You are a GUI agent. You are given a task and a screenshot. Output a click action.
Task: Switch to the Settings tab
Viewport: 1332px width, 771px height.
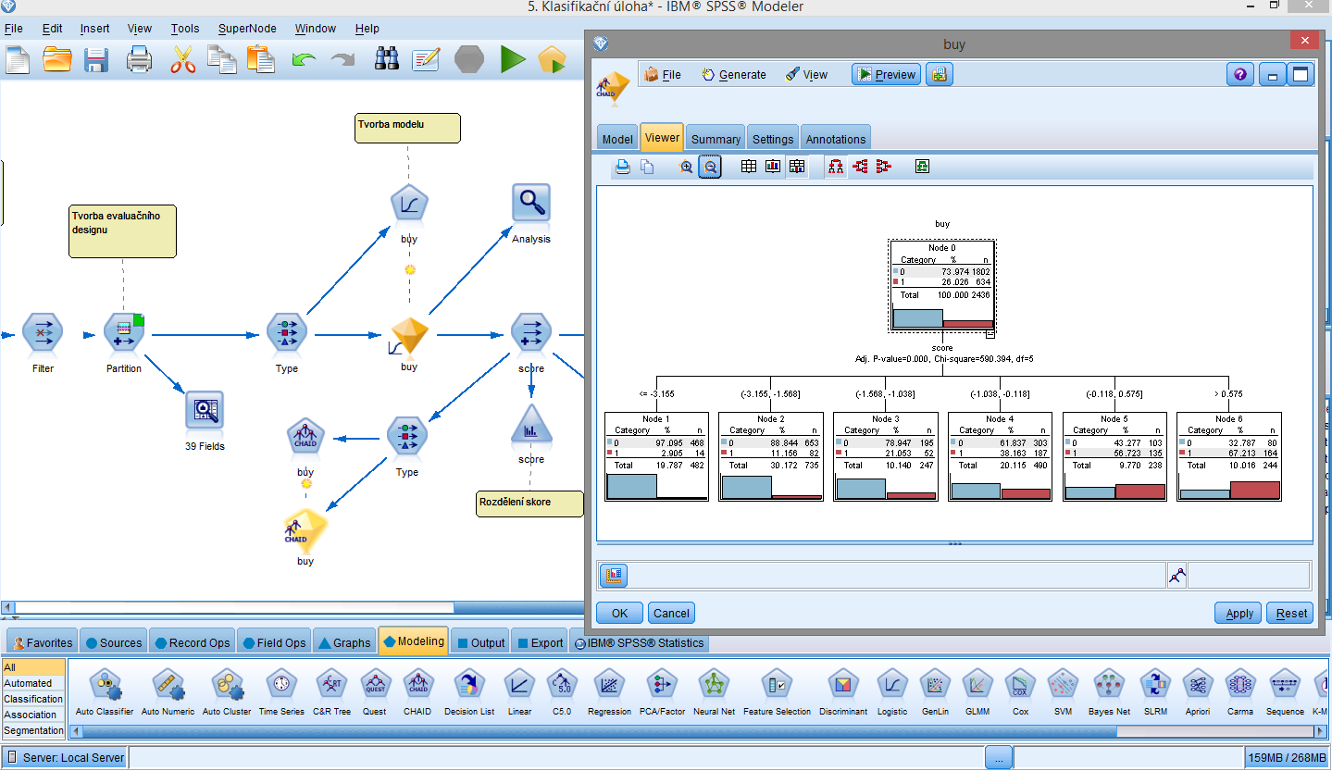coord(773,140)
